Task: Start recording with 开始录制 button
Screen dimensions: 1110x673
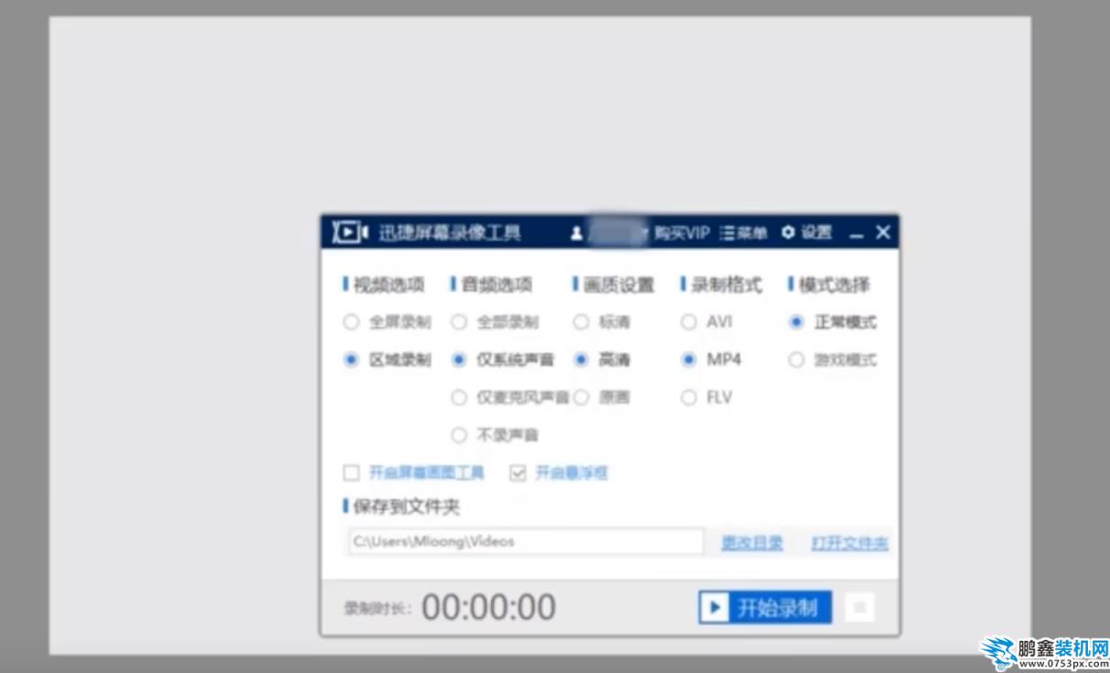Action: 765,607
